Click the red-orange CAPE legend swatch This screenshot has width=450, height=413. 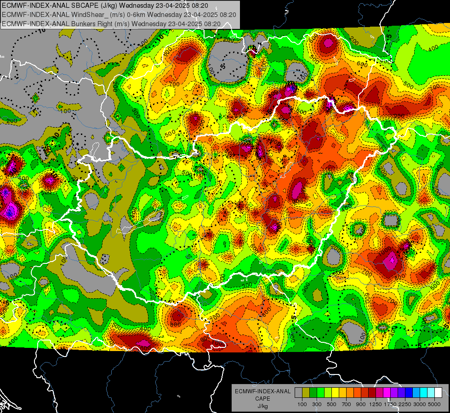coord(357,392)
